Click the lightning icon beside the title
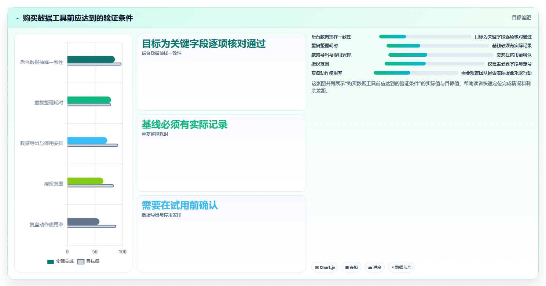This screenshot has height=286, width=546. click(x=18, y=18)
